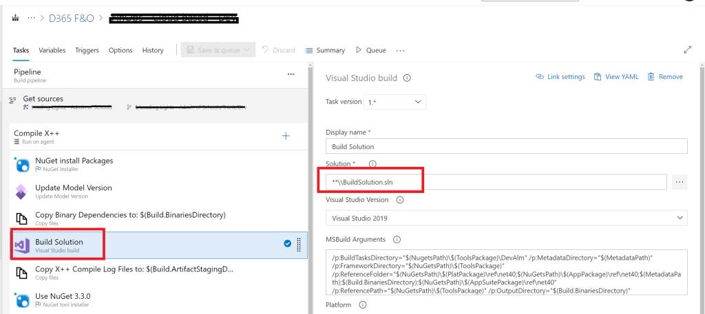Image resolution: width=705 pixels, height=314 pixels.
Task: Click the Link settings link
Action: (560, 77)
